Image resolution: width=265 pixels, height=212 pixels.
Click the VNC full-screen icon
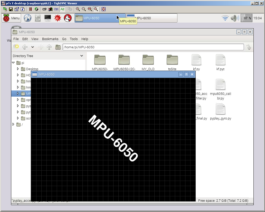click(x=103, y=9)
